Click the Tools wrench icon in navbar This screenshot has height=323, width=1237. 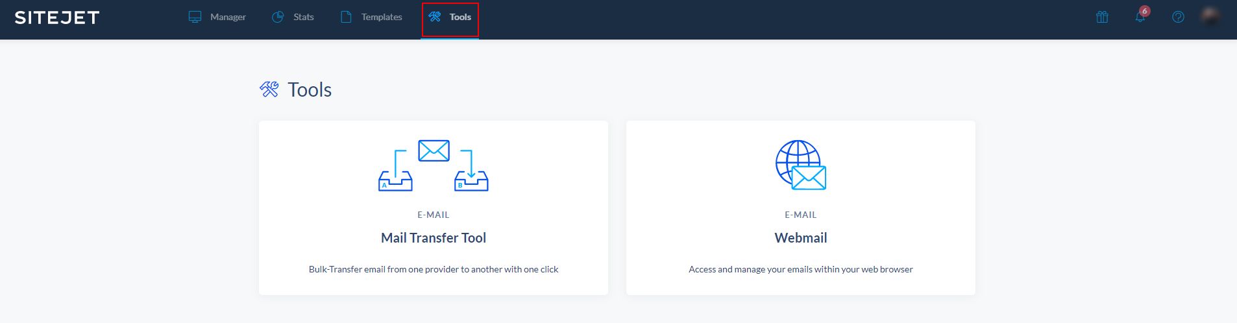(435, 17)
